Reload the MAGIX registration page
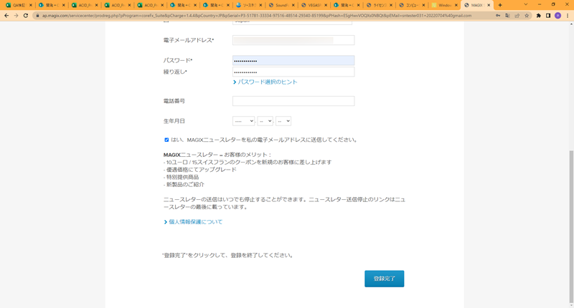This screenshot has height=308, width=574. pos(26,16)
